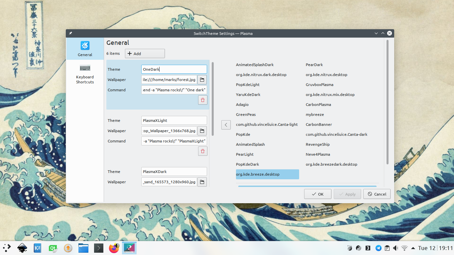This screenshot has height=255, width=454.
Task: Launch Qt Creator from the taskbar
Action: tap(53, 248)
